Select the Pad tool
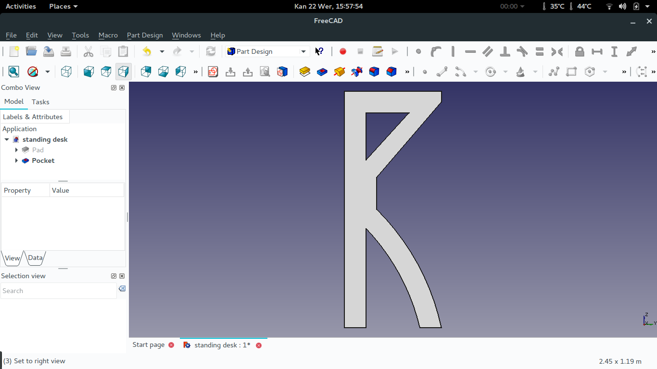This screenshot has width=657, height=369. (304, 71)
